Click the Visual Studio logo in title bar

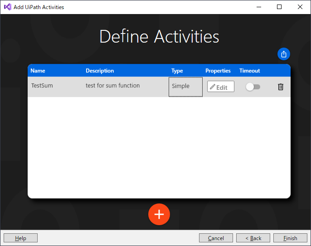[8, 7]
